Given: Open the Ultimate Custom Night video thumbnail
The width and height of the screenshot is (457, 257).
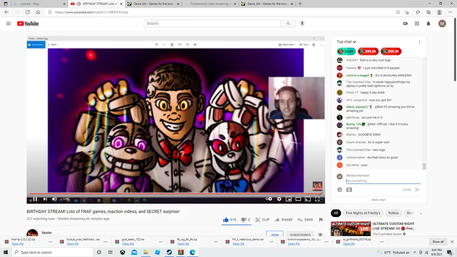Looking at the screenshot, I should (x=350, y=229).
